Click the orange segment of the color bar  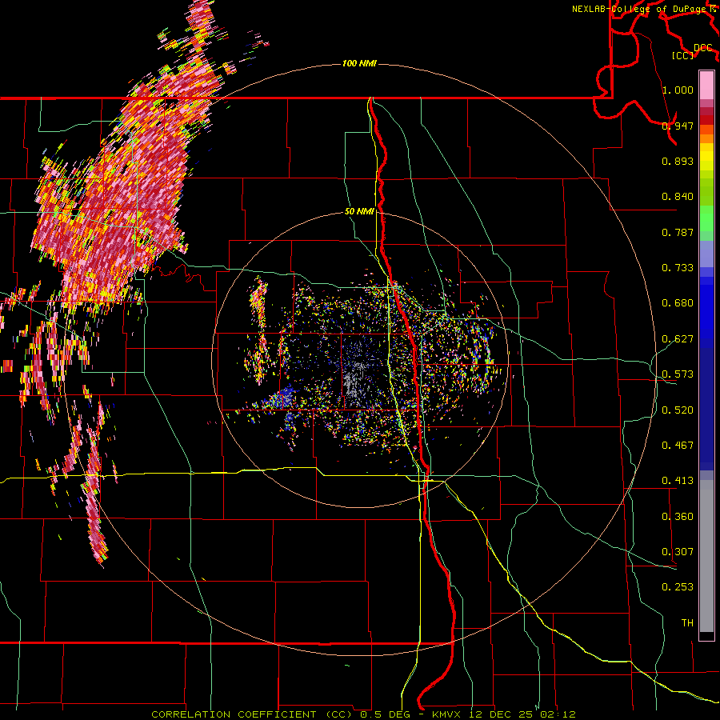(x=706, y=134)
